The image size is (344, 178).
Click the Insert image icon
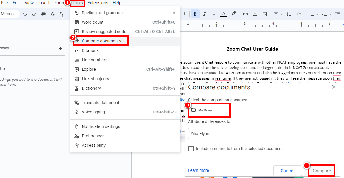[x=265, y=14]
